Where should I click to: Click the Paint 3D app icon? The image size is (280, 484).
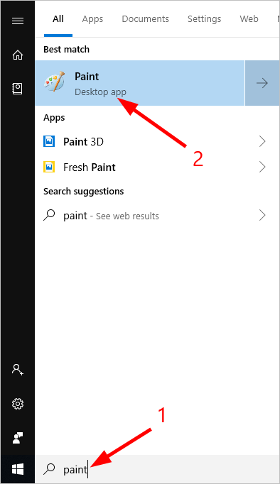pyautogui.click(x=49, y=141)
